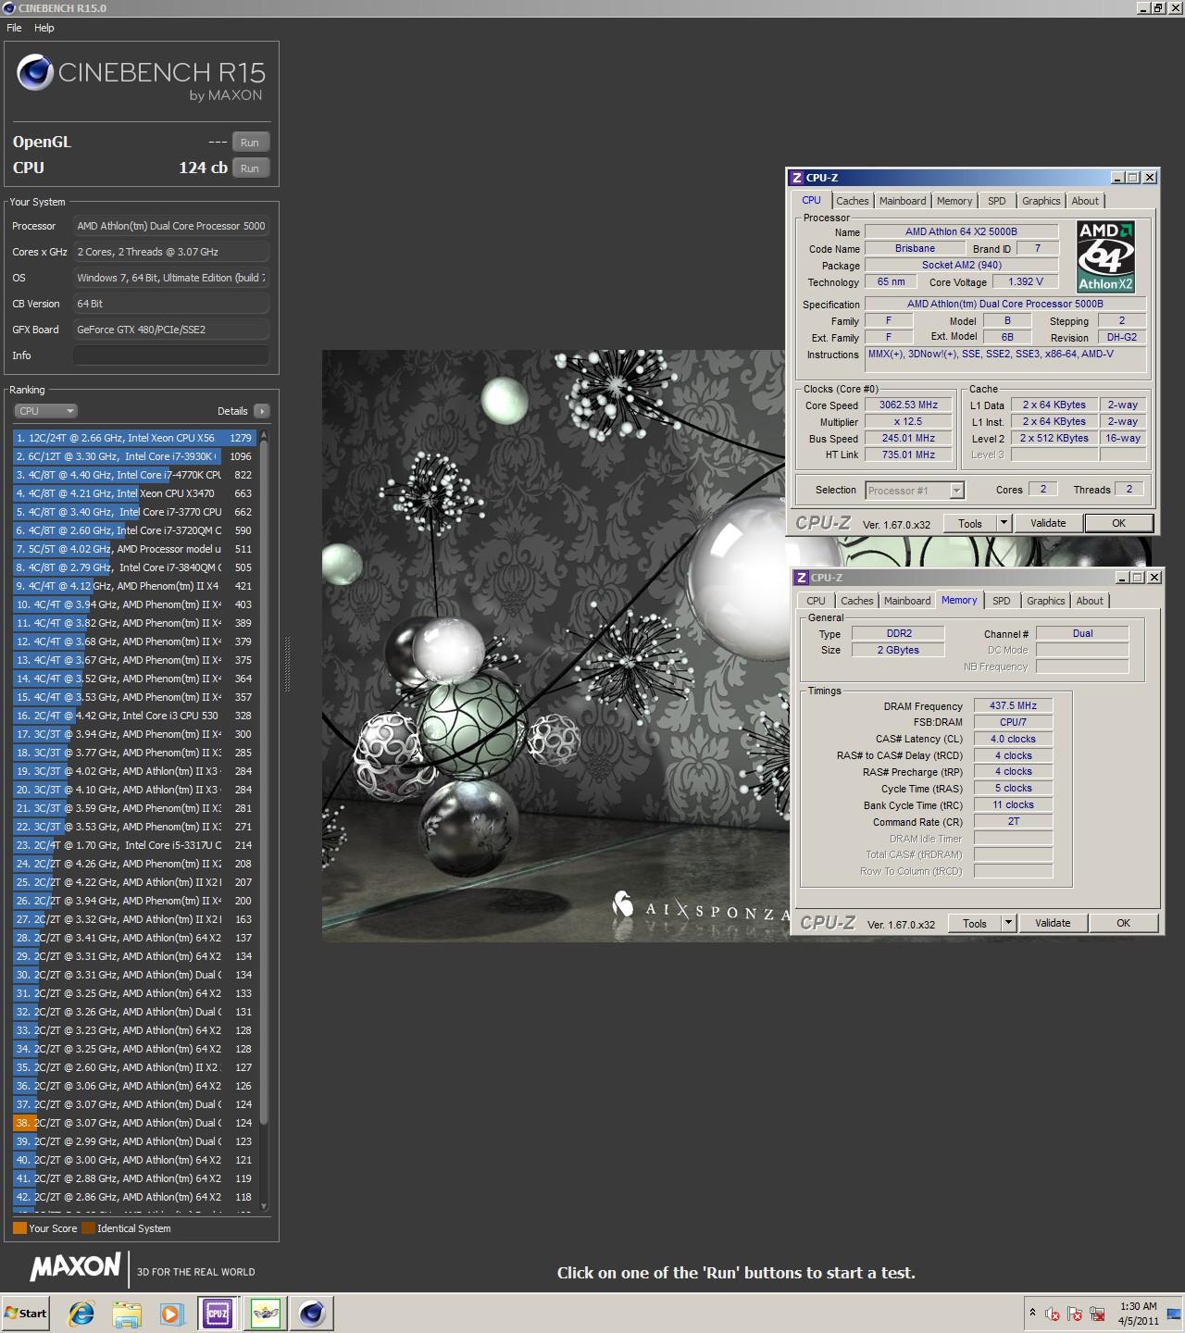Open About tab in upper CPU-Z window
The width and height of the screenshot is (1185, 1333).
pyautogui.click(x=1085, y=201)
